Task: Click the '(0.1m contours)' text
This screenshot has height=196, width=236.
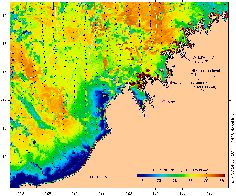Action: click(x=203, y=75)
